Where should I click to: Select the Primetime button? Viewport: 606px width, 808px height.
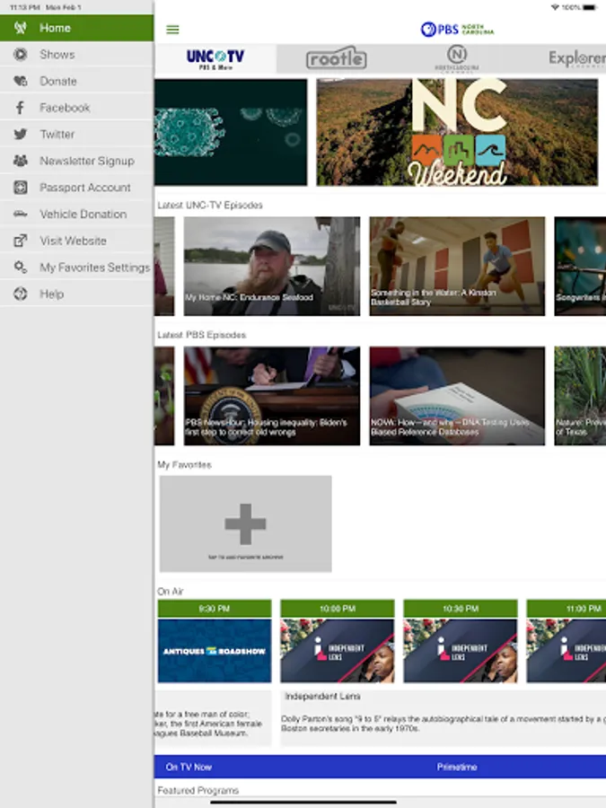(457, 767)
